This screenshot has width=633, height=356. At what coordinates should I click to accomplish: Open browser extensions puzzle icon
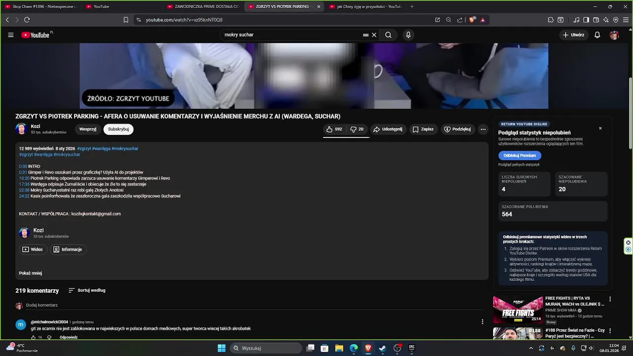550,20
